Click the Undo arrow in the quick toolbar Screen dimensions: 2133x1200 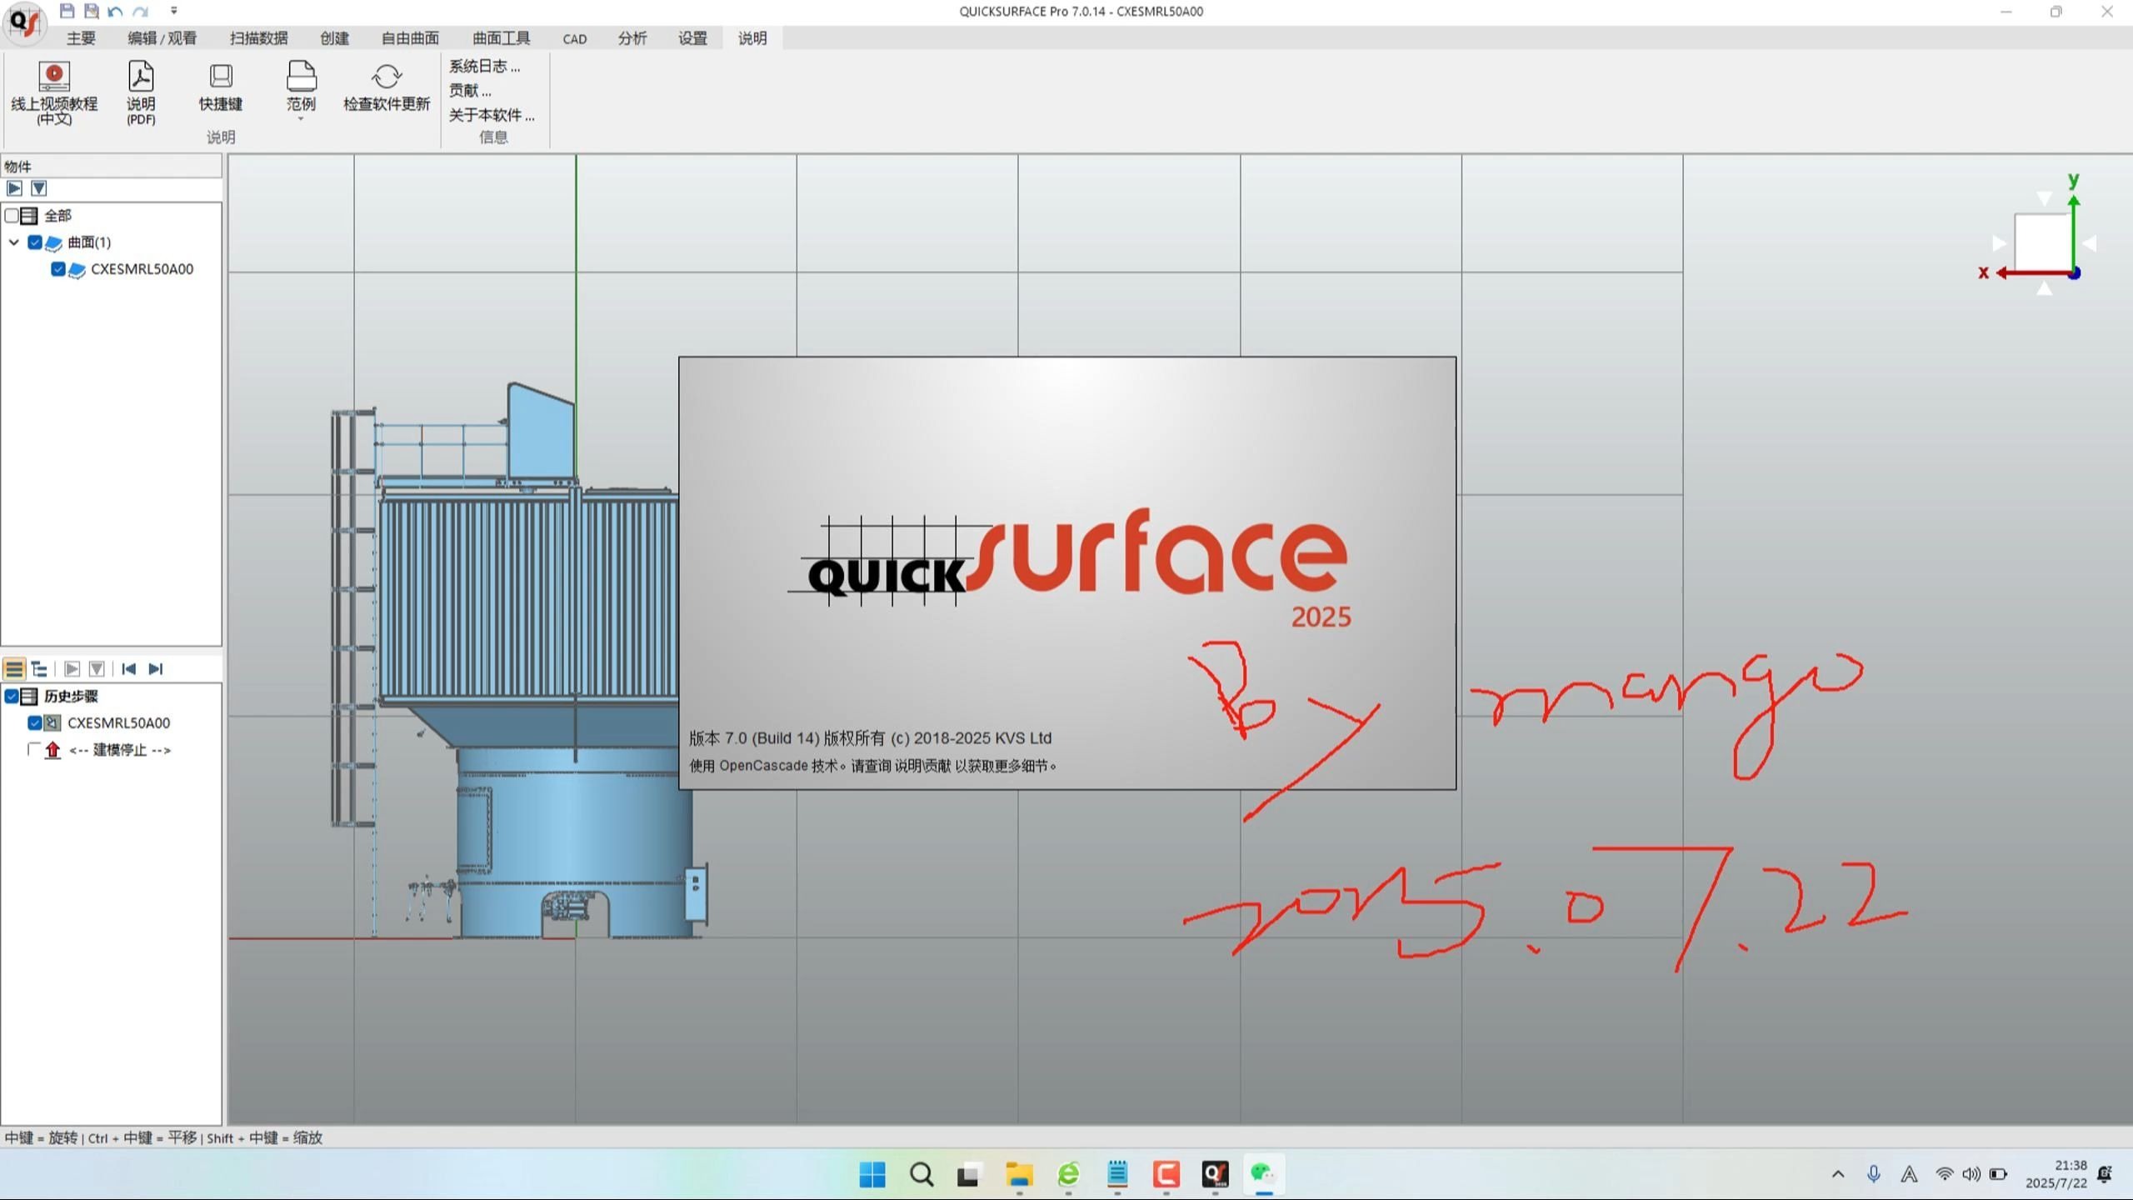115,12
